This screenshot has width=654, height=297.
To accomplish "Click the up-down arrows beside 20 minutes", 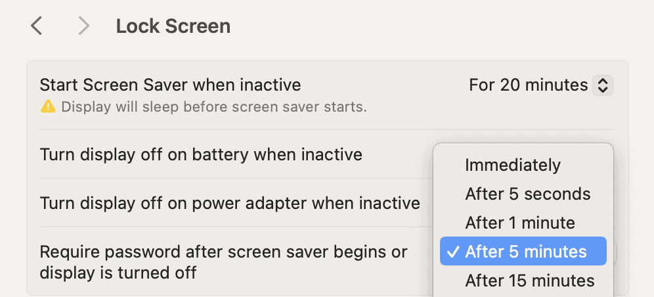I will pyautogui.click(x=602, y=85).
